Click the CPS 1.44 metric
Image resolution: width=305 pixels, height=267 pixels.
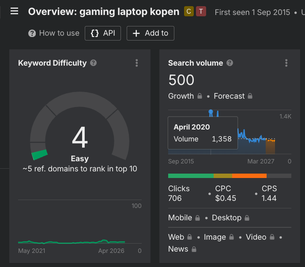click(269, 193)
